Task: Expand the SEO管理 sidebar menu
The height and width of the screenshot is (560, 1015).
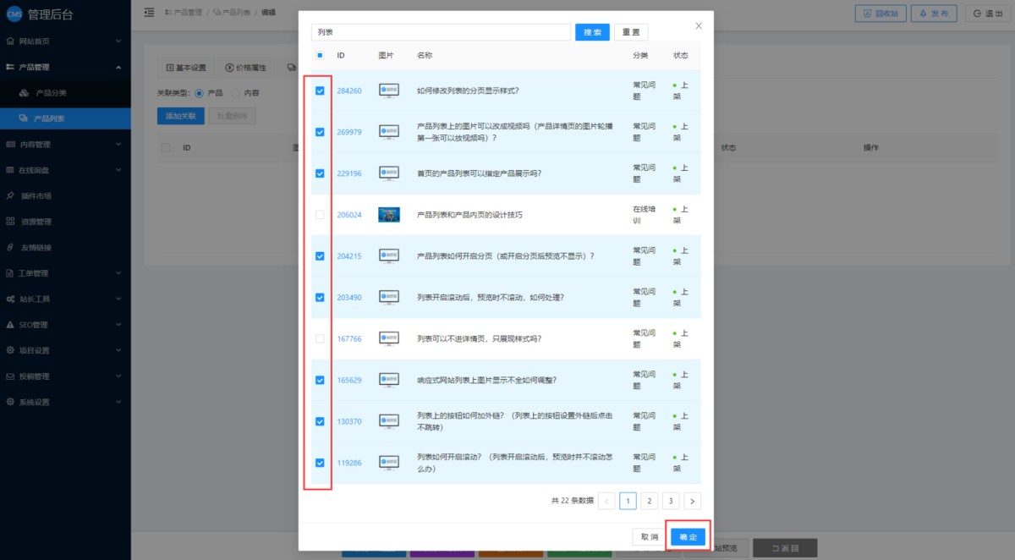Action: click(65, 325)
